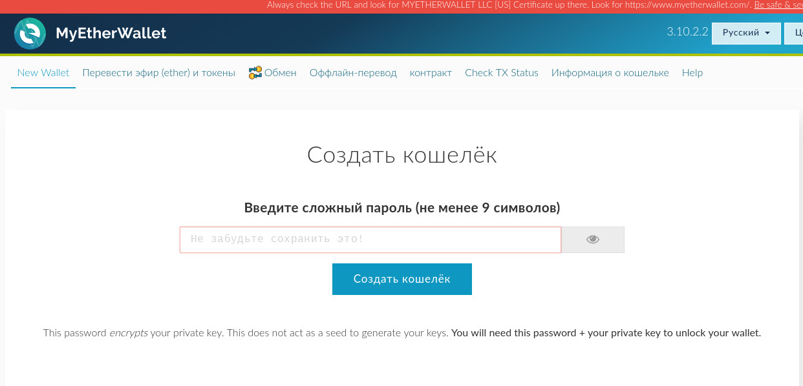Go to the Обмен tab
Screen dimensions: 803x386
click(280, 73)
